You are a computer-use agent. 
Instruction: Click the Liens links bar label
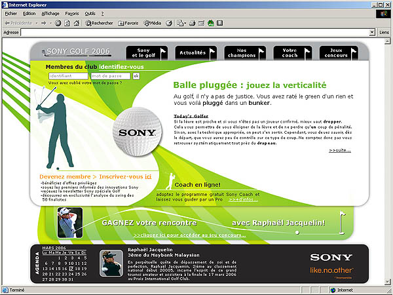(x=384, y=32)
